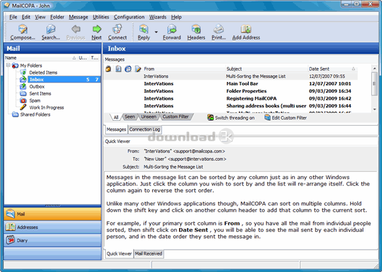Click the pencil note column header icon
Image resolution: width=382 pixels, height=272 pixels.
pos(138,69)
